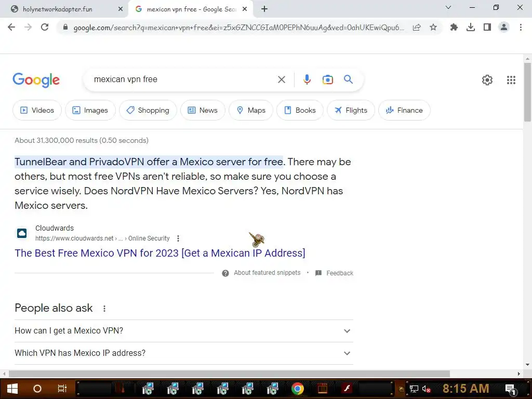Image resolution: width=532 pixels, height=399 pixels.
Task: Go back to the previous page
Action: [11, 27]
